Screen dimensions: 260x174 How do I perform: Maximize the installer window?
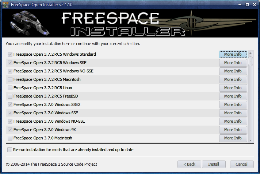coord(247,4)
